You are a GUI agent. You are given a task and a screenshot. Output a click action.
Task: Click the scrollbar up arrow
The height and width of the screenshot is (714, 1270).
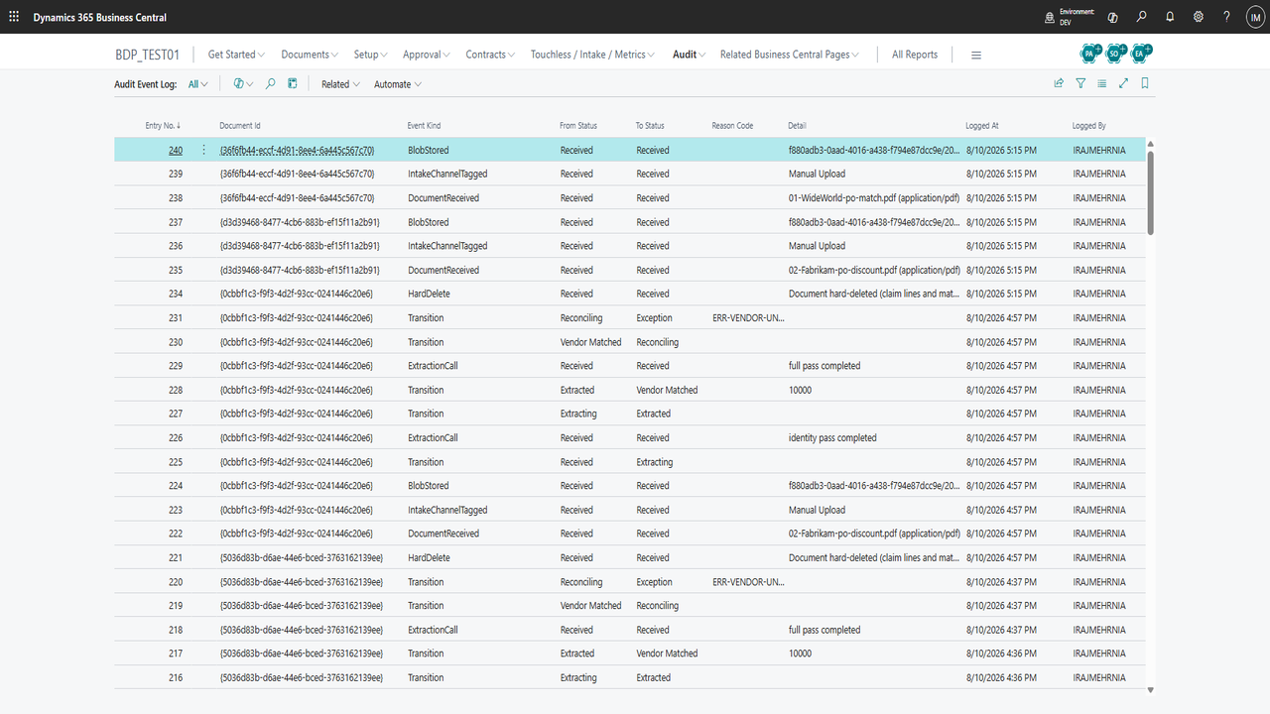tap(1151, 144)
